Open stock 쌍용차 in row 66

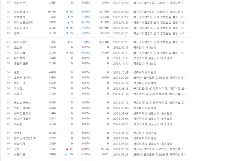click(18, 133)
